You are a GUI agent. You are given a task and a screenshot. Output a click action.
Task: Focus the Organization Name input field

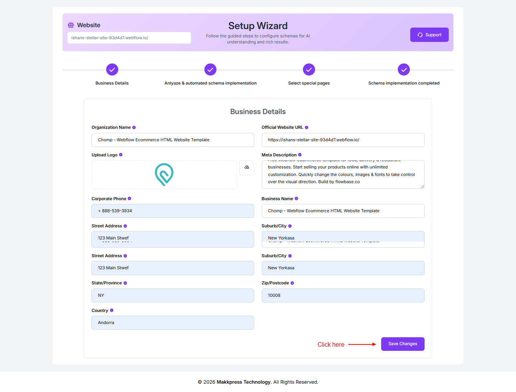point(173,140)
